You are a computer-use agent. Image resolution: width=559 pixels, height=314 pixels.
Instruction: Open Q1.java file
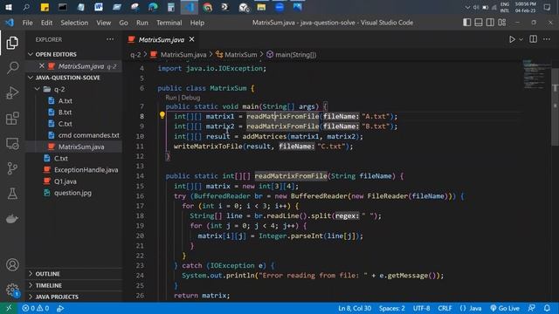tap(66, 181)
